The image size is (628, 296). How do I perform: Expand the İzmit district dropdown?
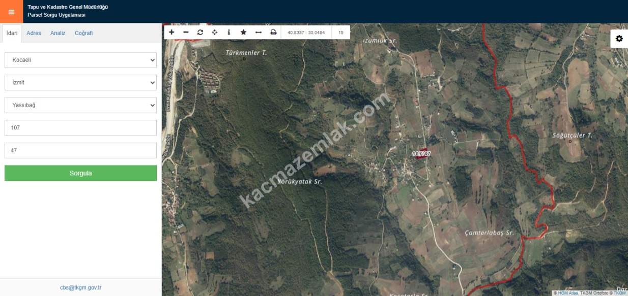[80, 82]
